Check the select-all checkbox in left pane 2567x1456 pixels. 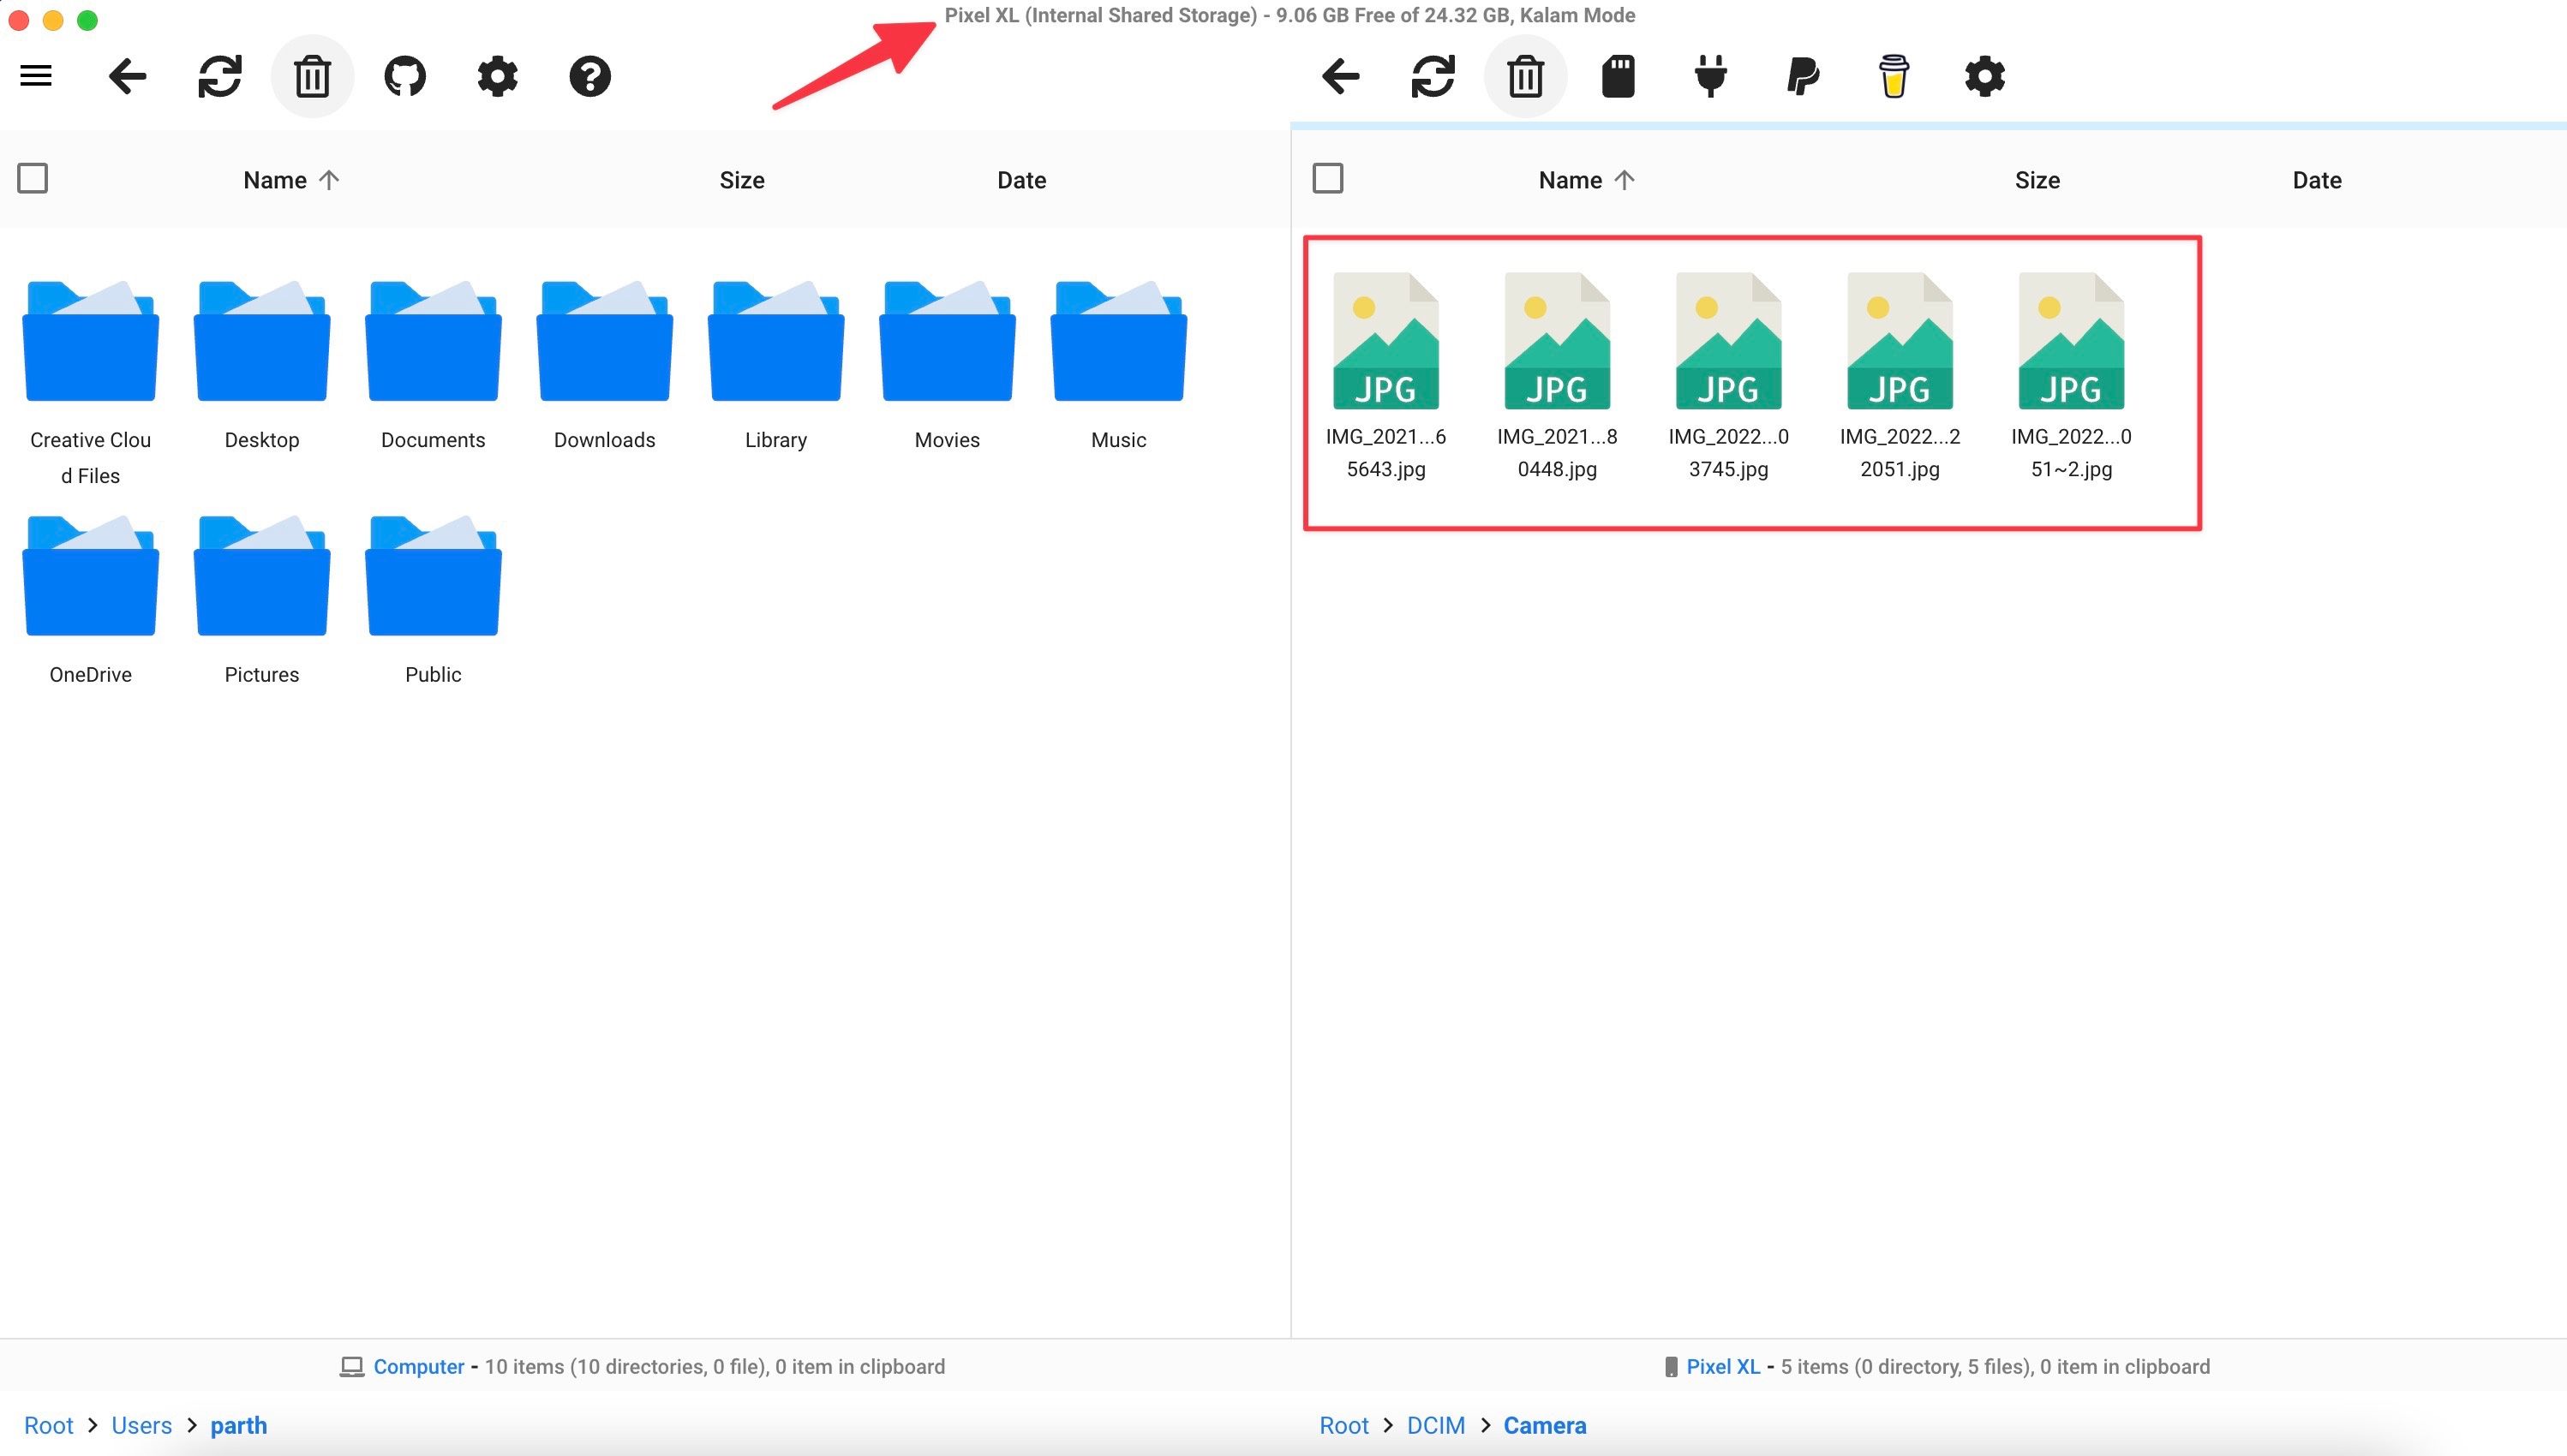pos(33,177)
